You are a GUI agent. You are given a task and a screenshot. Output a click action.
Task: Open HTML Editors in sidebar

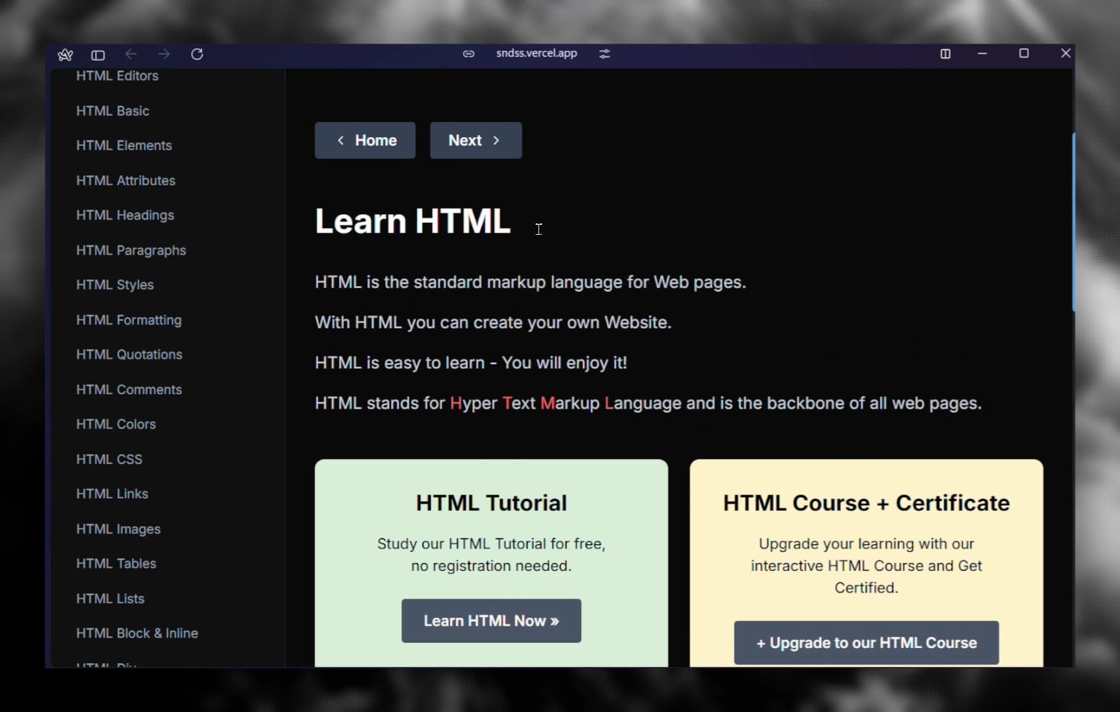tap(117, 76)
